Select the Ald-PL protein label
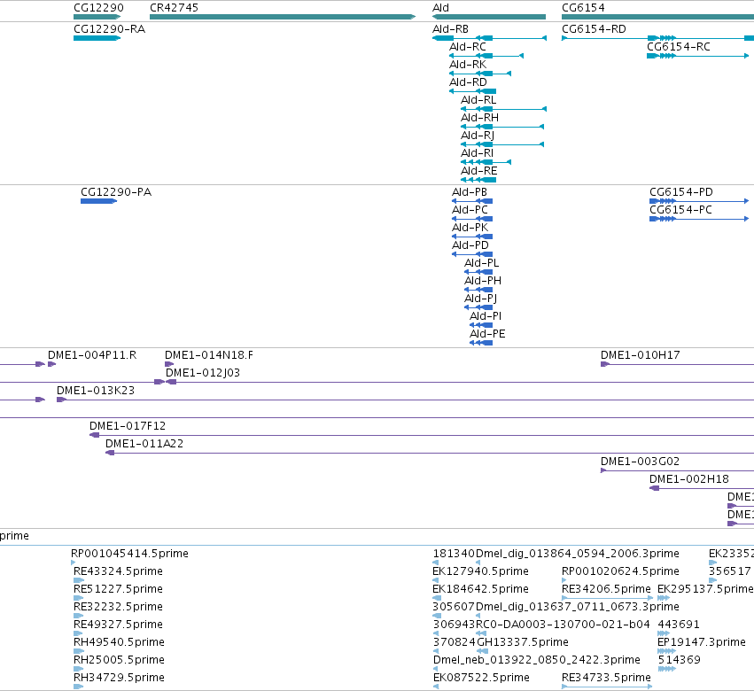The width and height of the screenshot is (754, 691). (481, 263)
